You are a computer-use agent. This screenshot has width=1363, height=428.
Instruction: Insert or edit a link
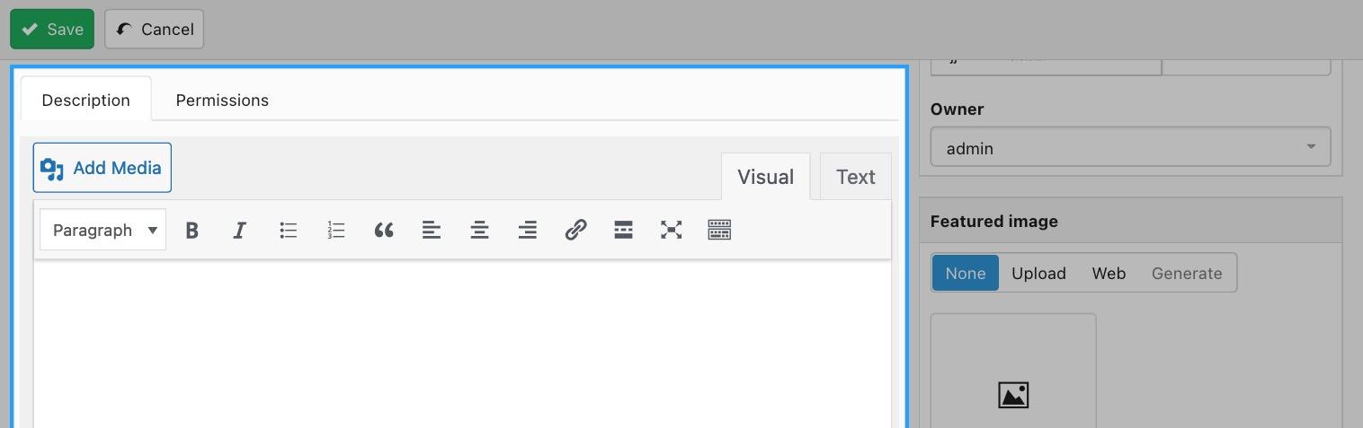pos(575,231)
